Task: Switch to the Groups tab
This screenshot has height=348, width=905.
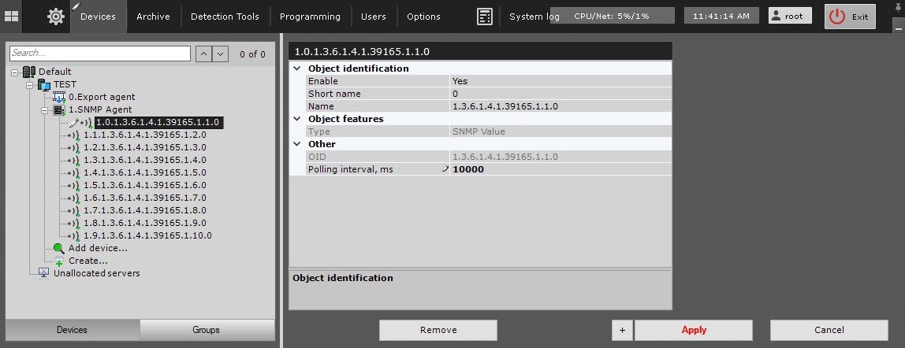Action: coord(207,330)
